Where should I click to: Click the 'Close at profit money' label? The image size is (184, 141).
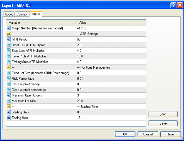click(26, 84)
